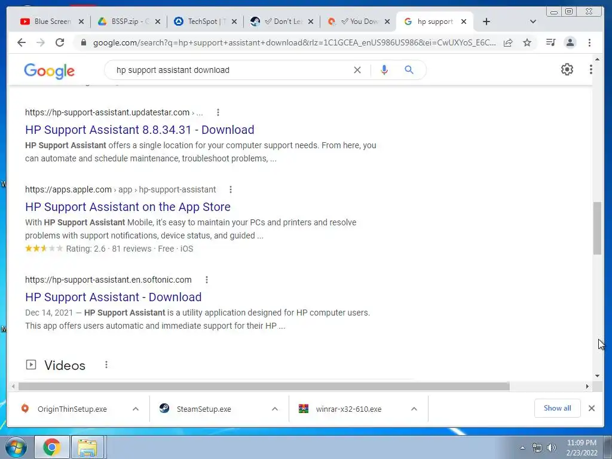612x459 pixels.
Task: Open Google page three-dot menu
Action: 590,69
